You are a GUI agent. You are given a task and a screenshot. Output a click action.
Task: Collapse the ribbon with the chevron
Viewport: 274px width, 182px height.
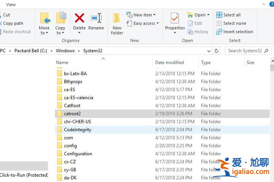[x=264, y=4]
